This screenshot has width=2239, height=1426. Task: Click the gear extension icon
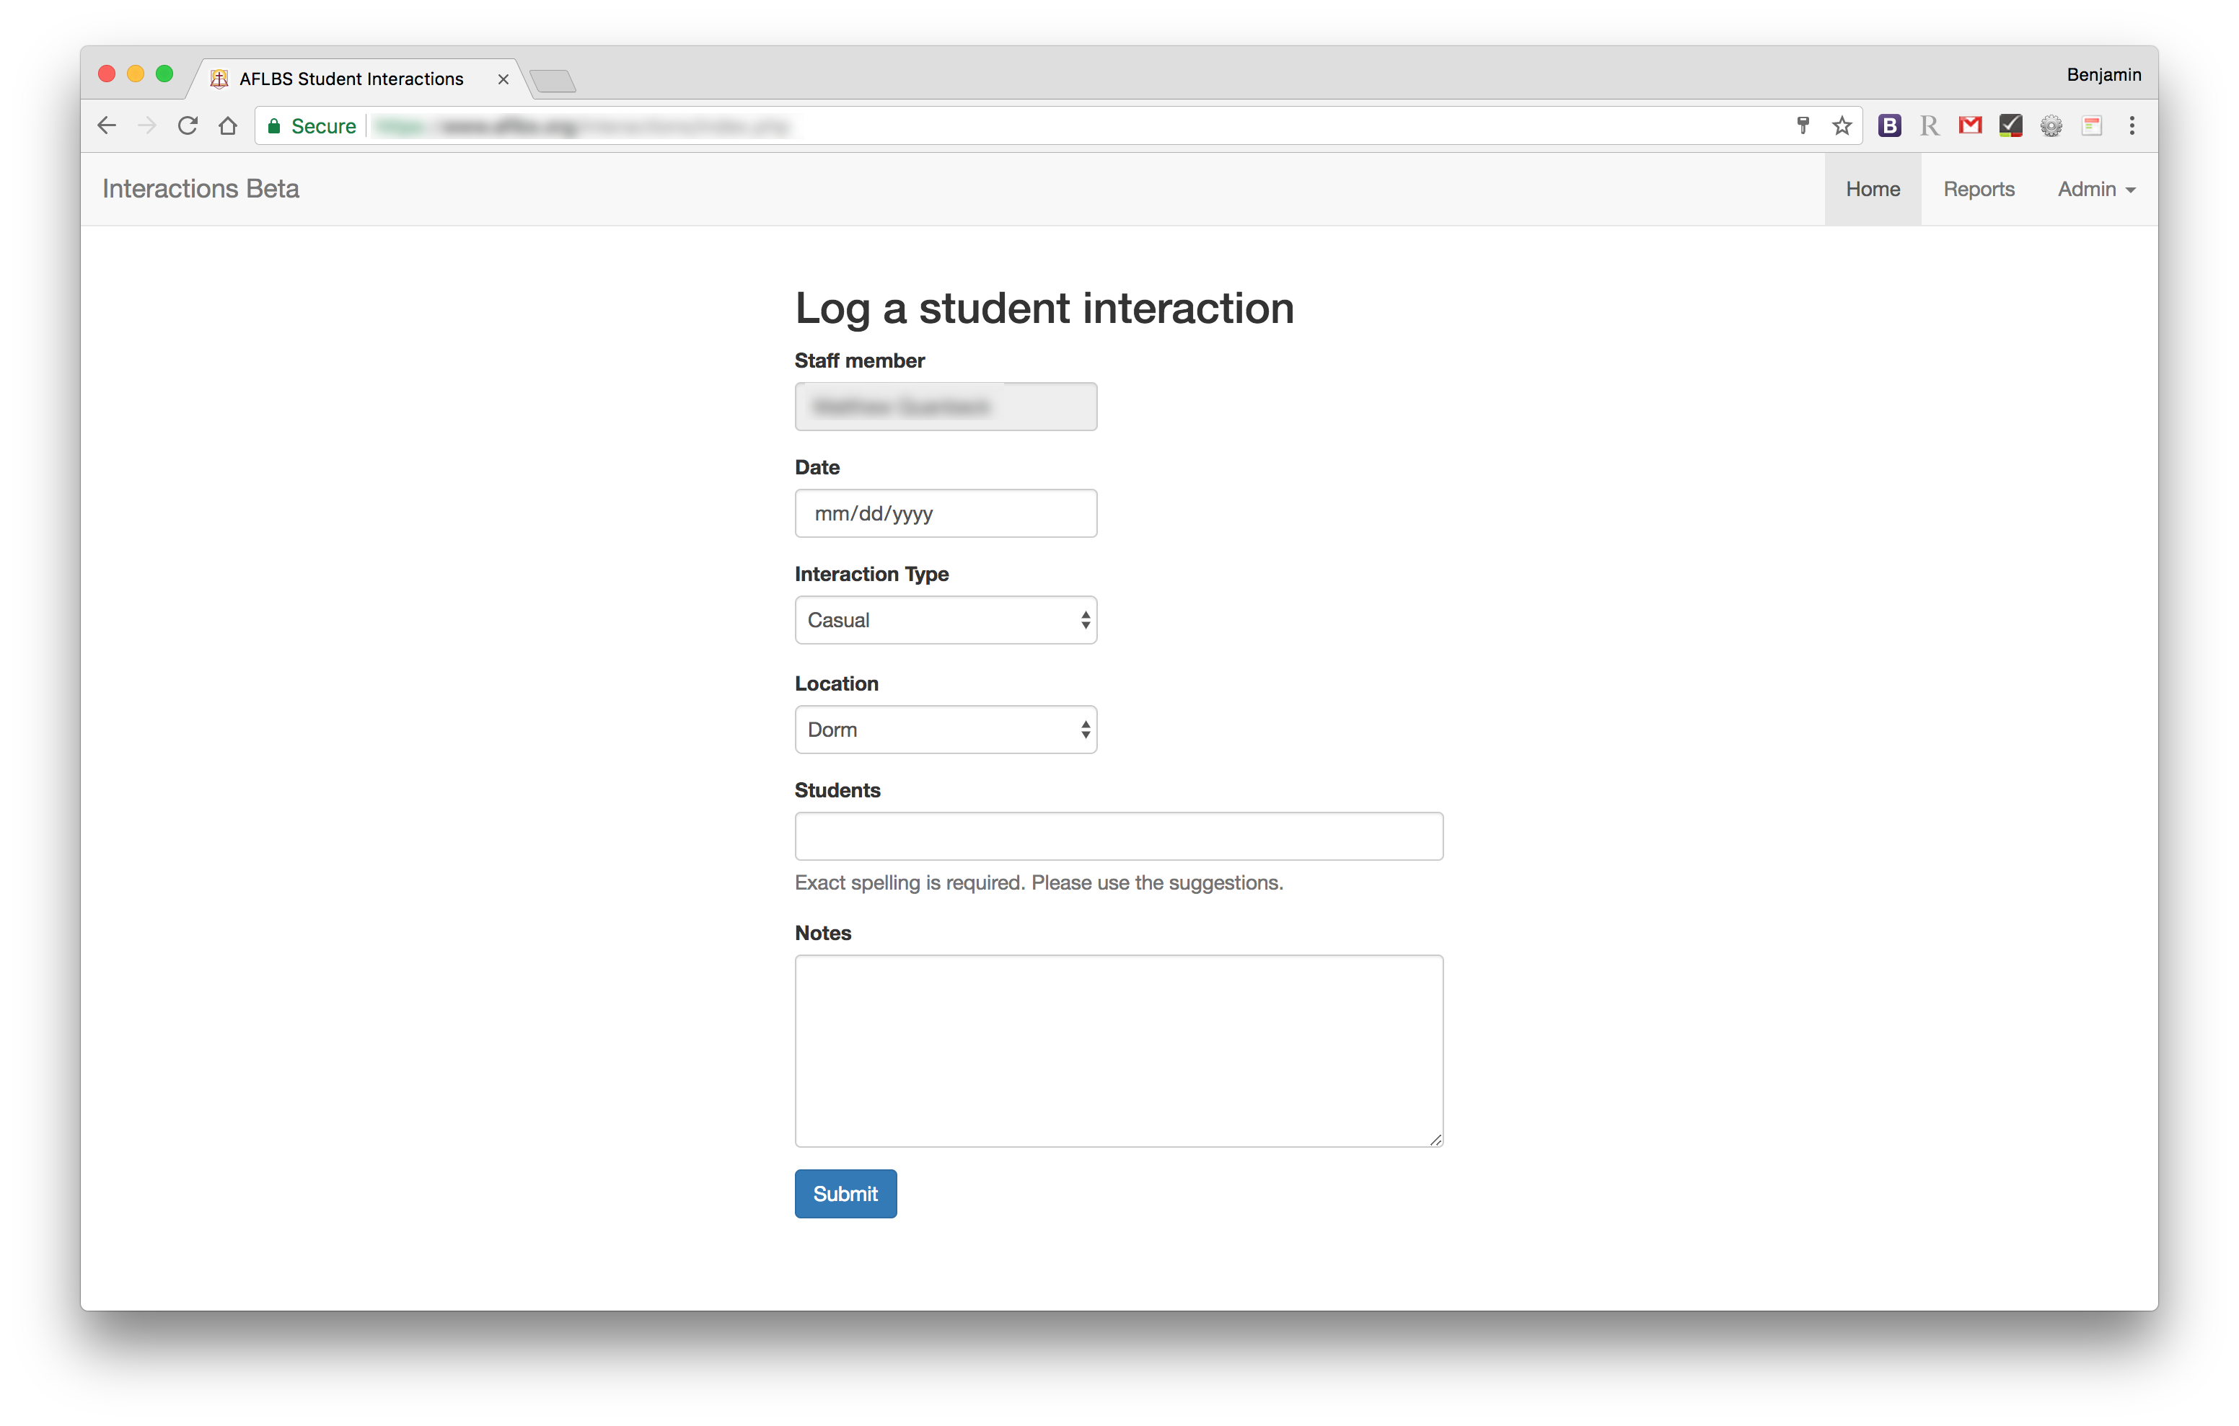pyautogui.click(x=2050, y=125)
